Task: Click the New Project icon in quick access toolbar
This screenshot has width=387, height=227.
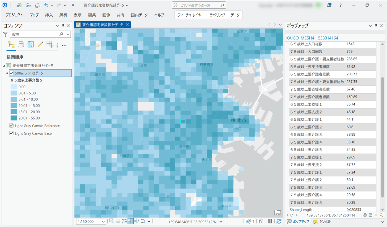Action: (x=19, y=5)
